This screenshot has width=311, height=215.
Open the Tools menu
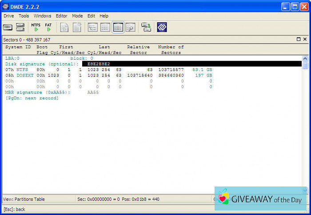coord(24,16)
